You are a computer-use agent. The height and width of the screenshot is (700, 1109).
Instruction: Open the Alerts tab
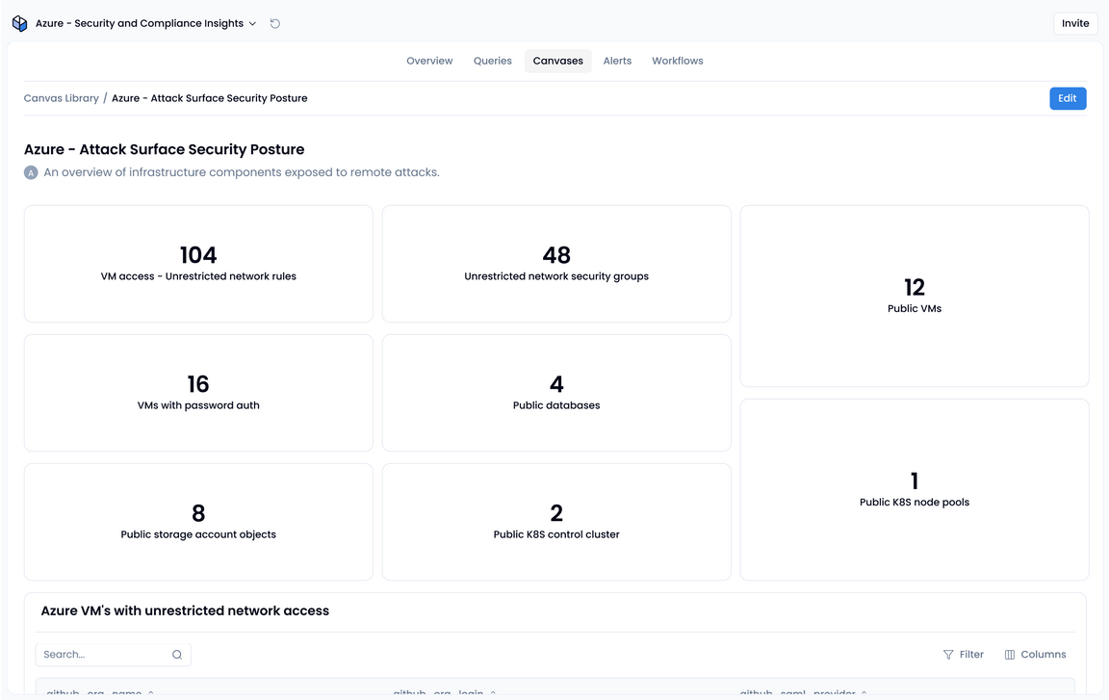click(x=617, y=61)
